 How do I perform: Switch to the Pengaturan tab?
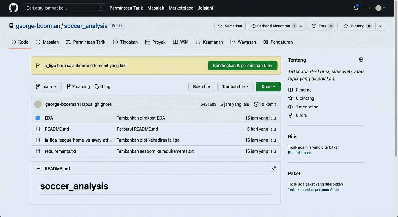click(x=278, y=42)
